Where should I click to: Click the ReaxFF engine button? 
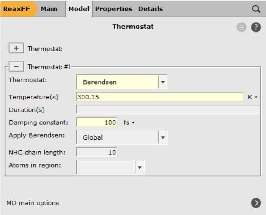17,9
